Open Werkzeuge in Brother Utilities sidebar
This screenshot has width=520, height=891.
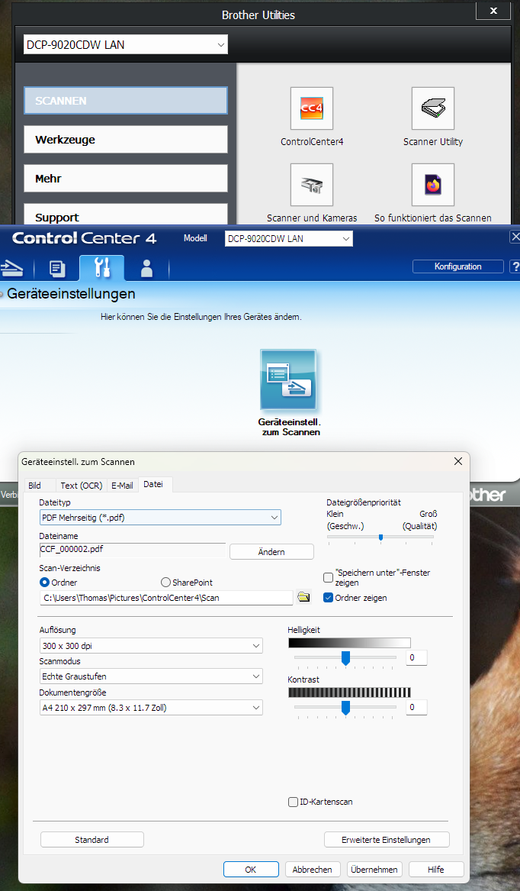pos(126,139)
